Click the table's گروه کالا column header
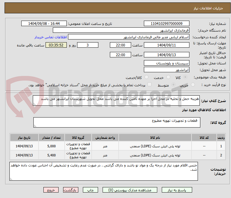This screenshot has width=231, height=198. click(78, 138)
